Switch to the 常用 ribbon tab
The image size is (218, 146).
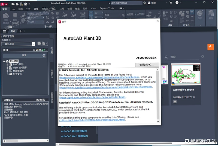(x=4, y=9)
